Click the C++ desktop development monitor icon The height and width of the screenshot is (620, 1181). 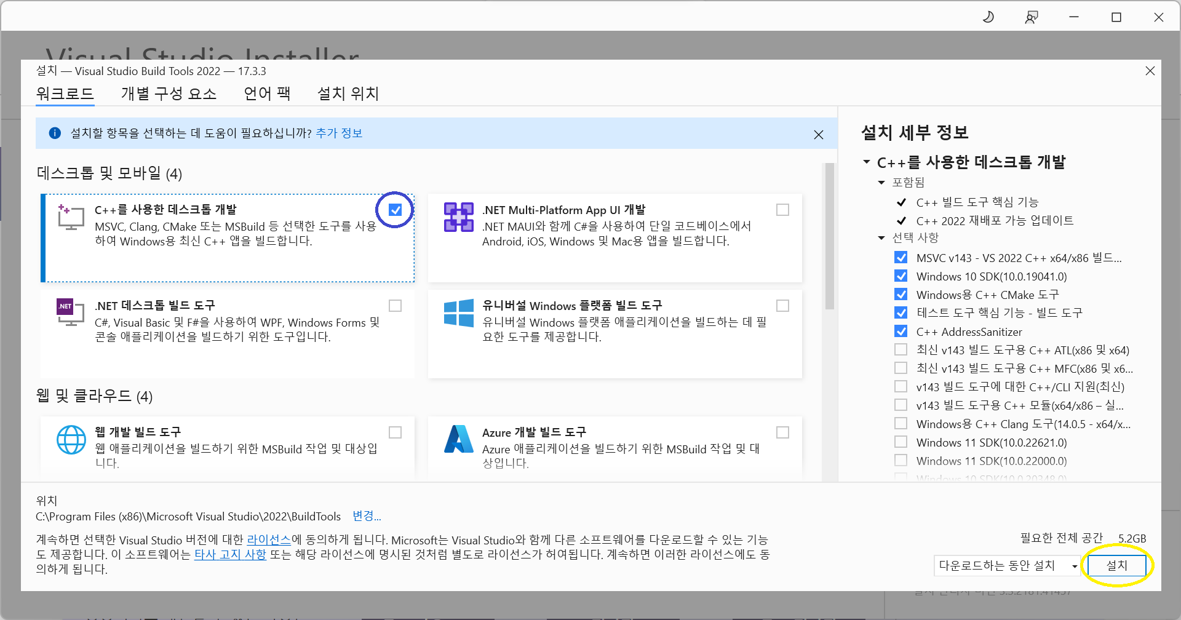(71, 217)
